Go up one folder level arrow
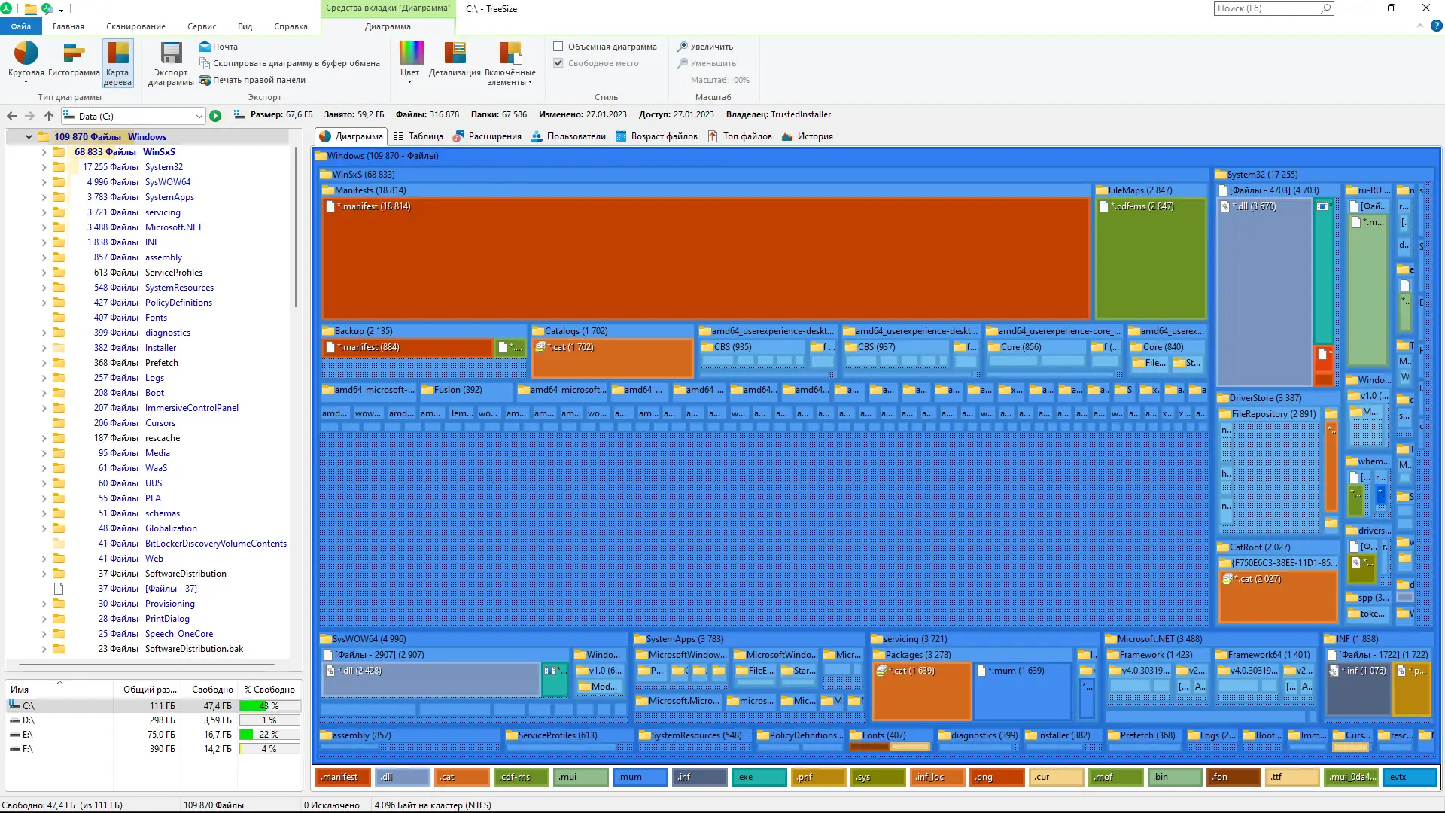The width and height of the screenshot is (1445, 813). 49,116
